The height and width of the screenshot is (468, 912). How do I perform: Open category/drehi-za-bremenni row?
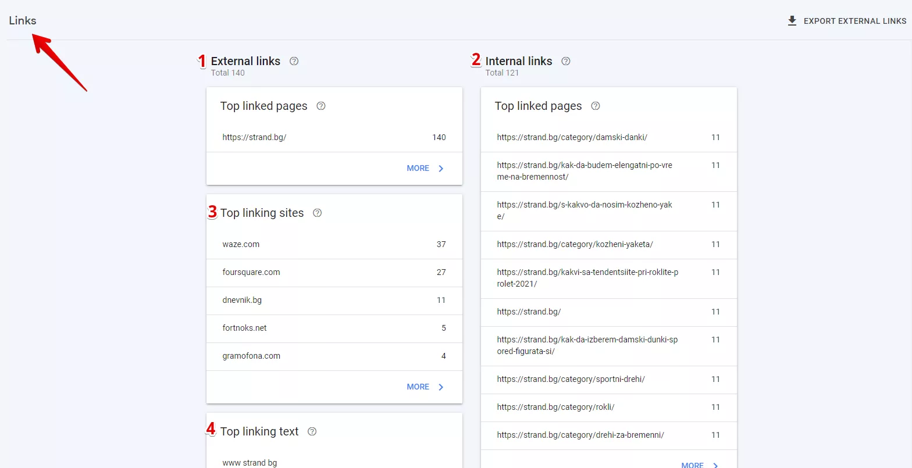coord(609,435)
